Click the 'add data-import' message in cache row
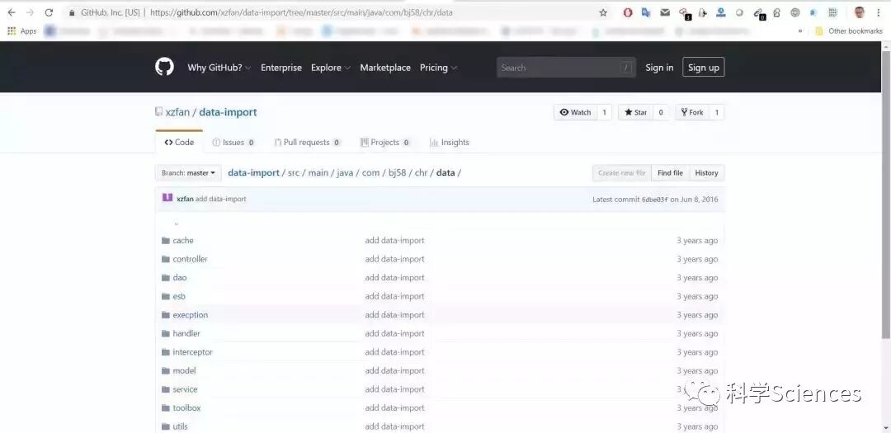 click(x=395, y=240)
